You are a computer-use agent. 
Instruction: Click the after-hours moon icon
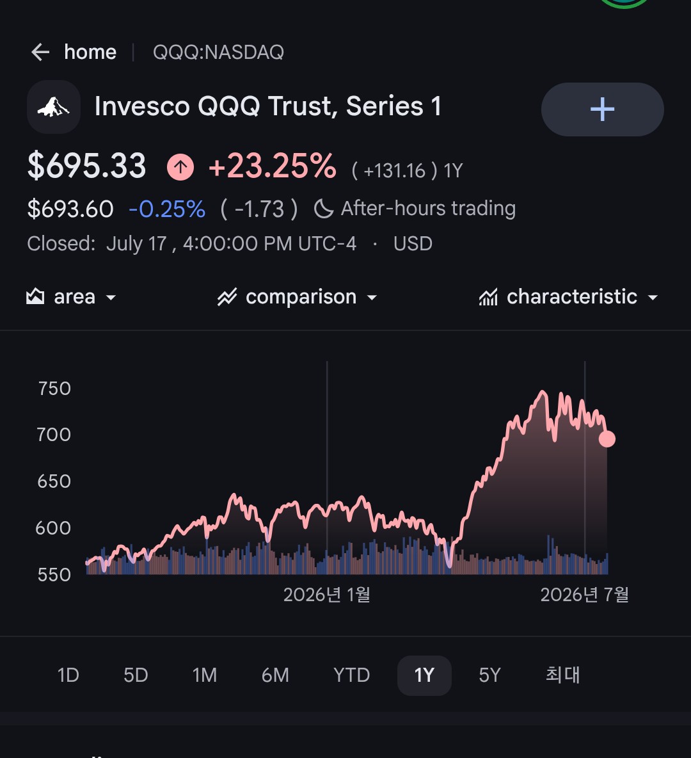point(323,209)
